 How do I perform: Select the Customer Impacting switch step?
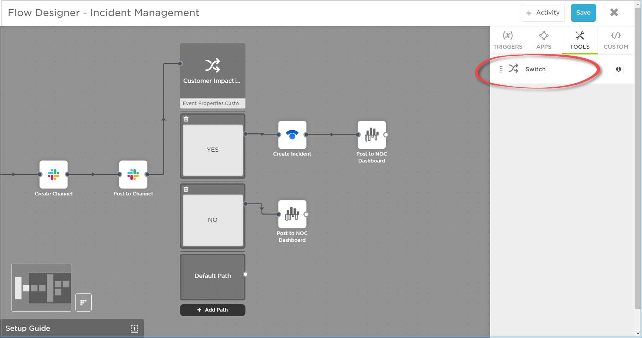tap(212, 71)
